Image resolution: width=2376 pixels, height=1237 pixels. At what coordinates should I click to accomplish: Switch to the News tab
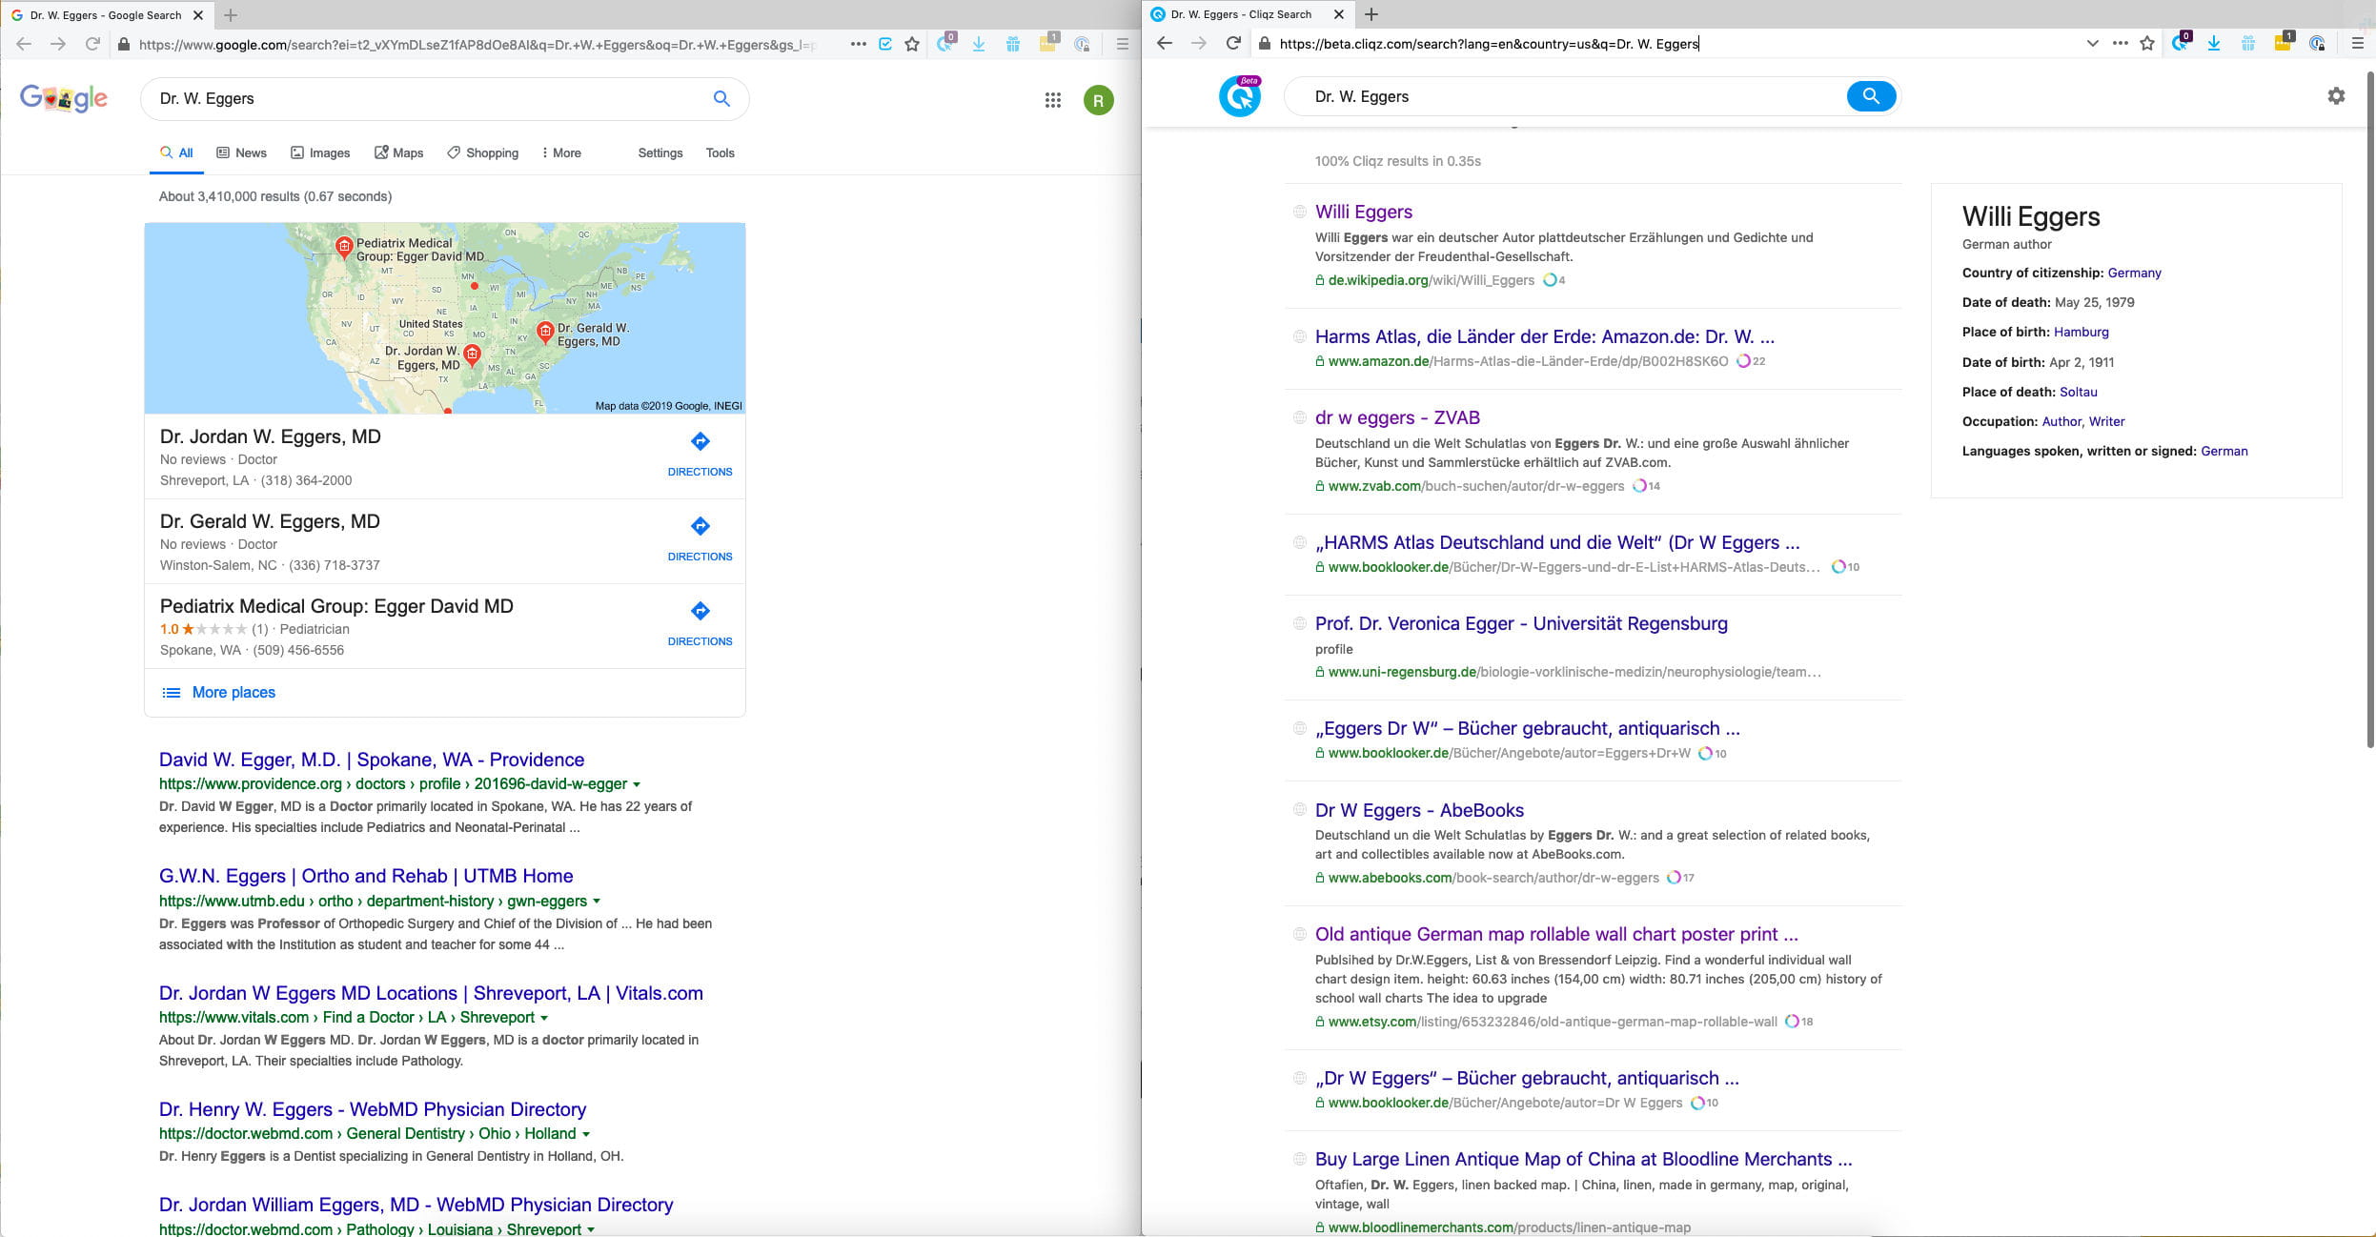[x=241, y=152]
